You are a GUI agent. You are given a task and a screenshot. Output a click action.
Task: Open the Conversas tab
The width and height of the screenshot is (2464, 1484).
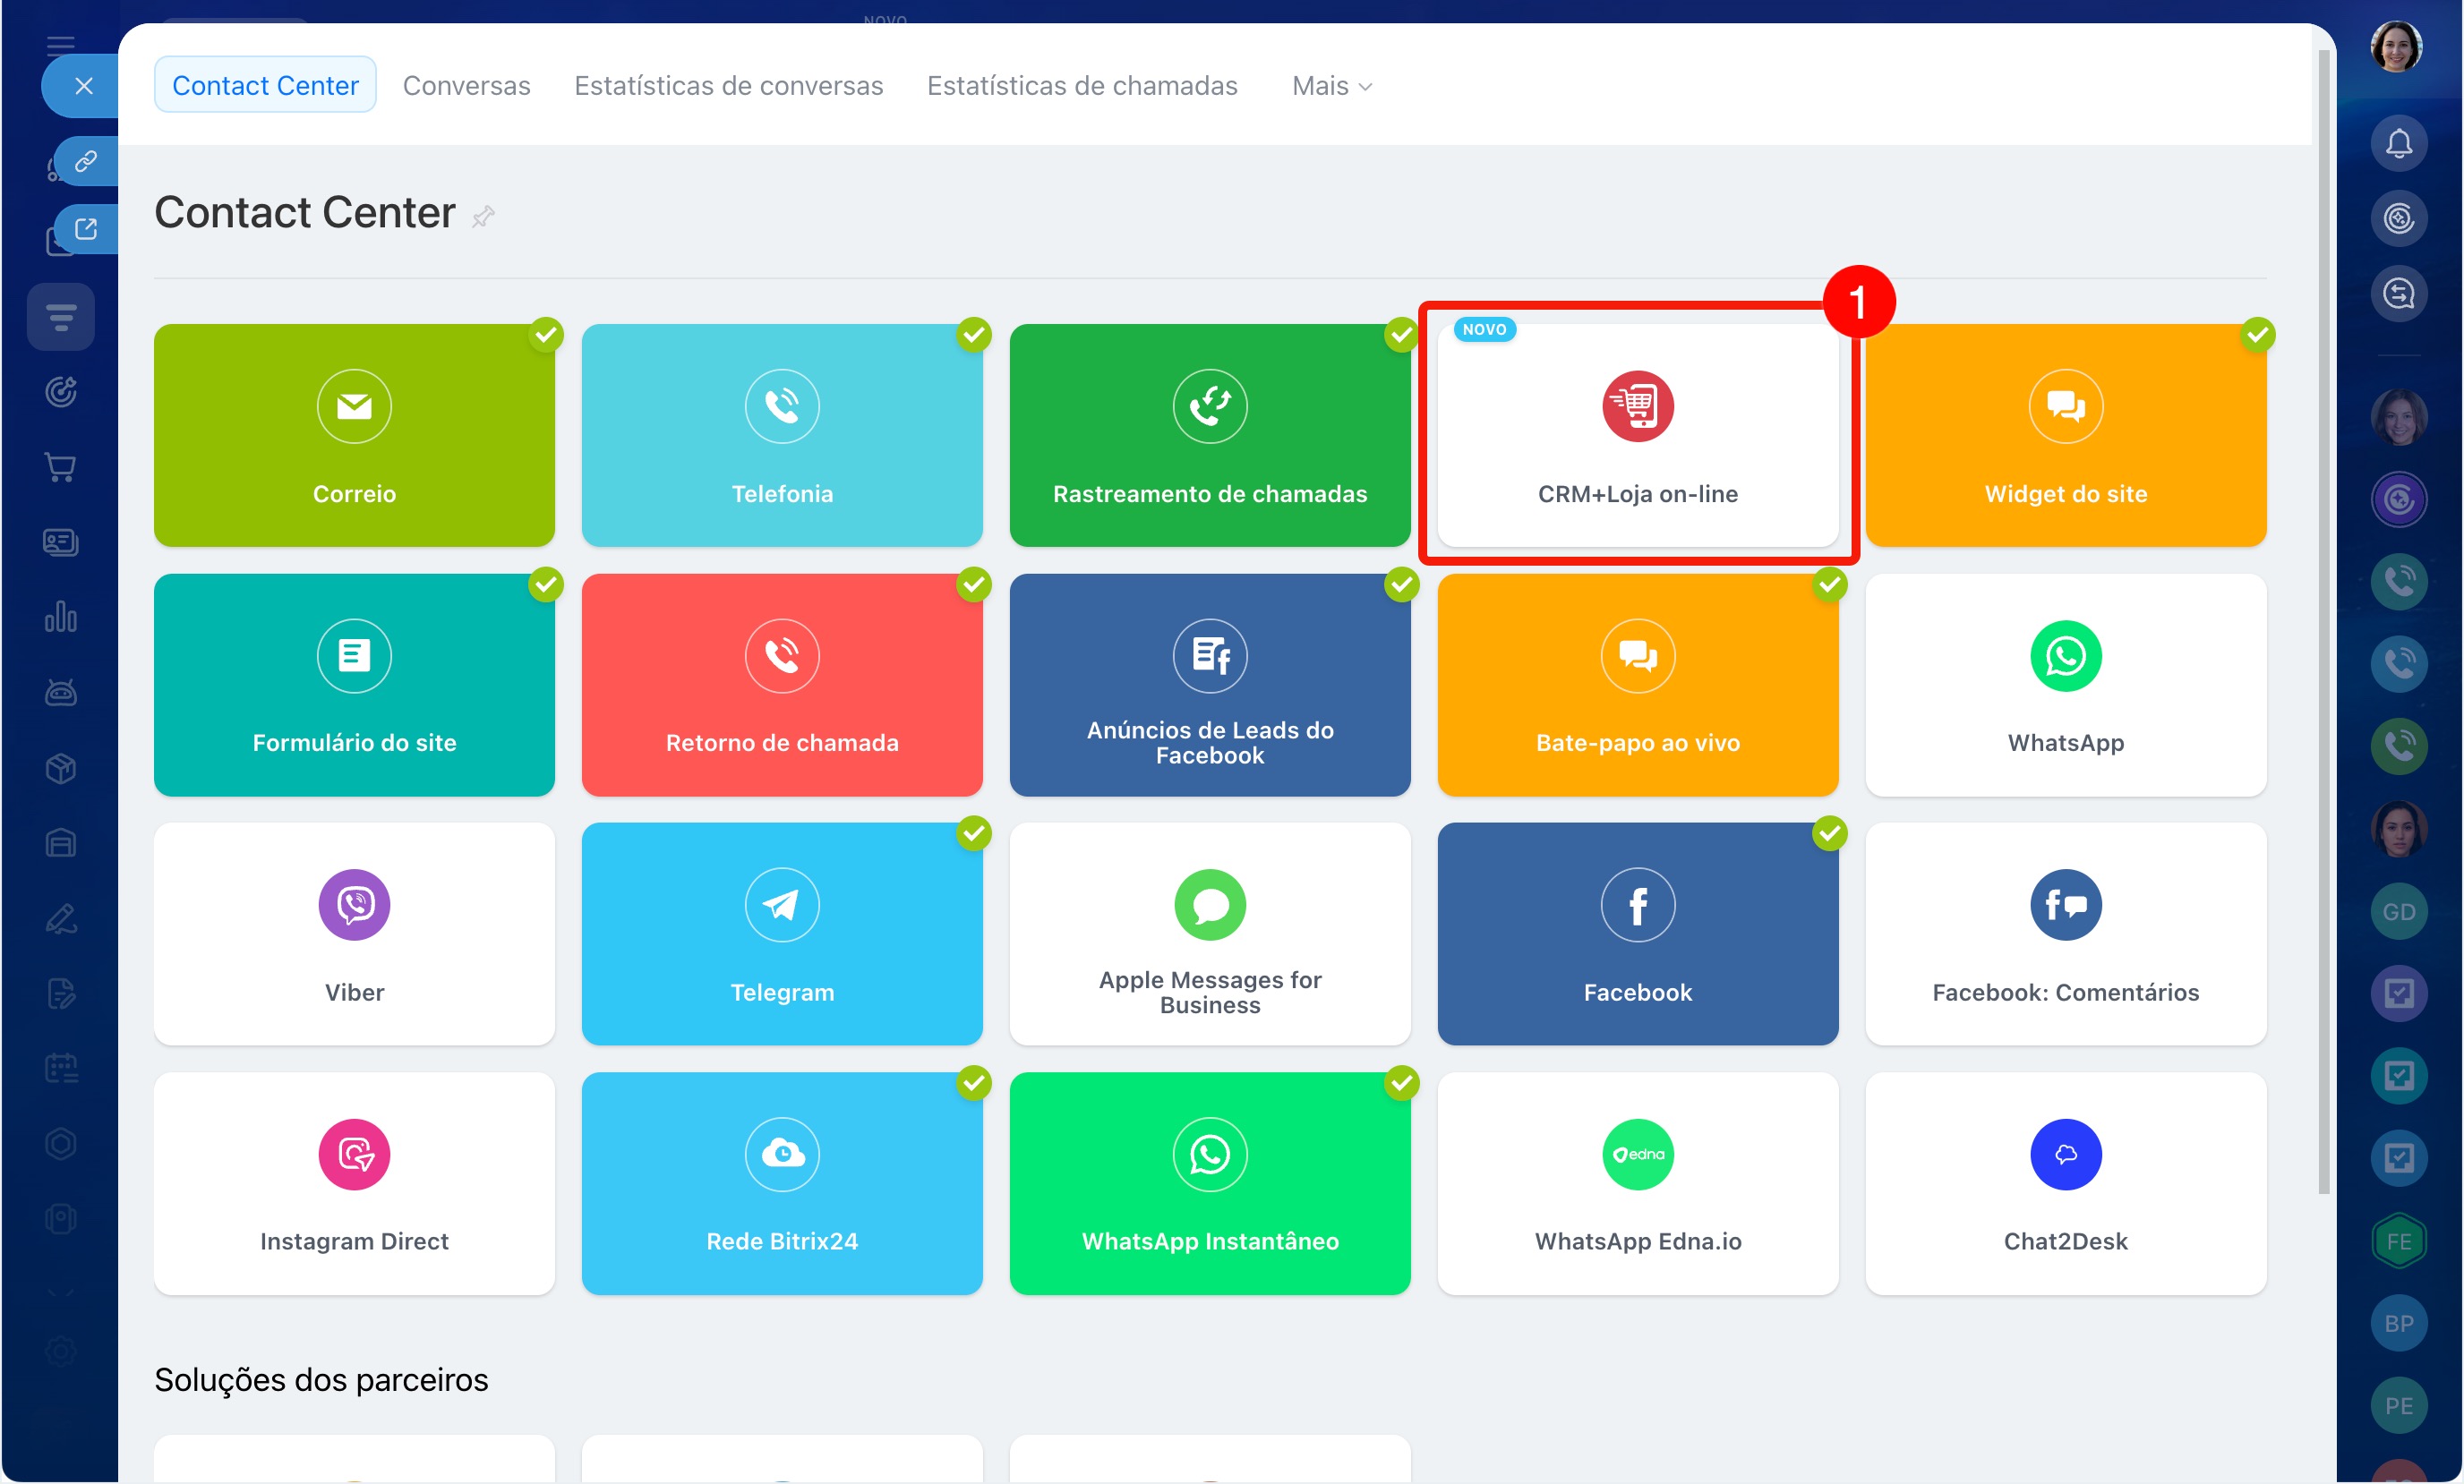pyautogui.click(x=466, y=86)
